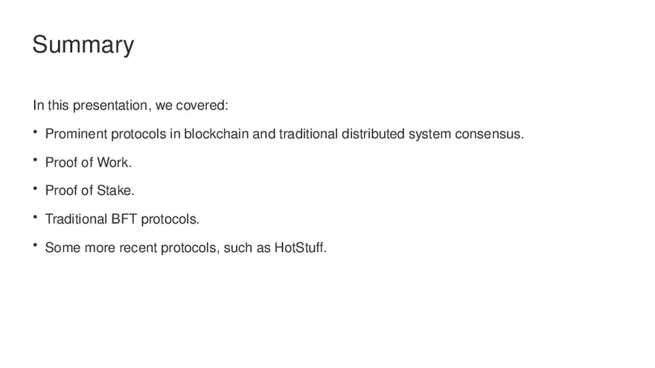Click the word 'Work' in the second bullet
The image size is (655, 368).
point(112,163)
